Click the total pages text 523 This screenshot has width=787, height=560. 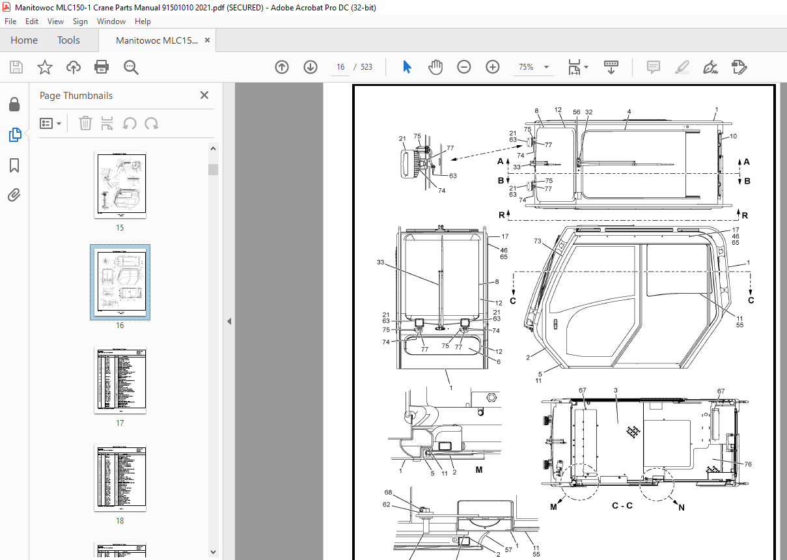(366, 67)
